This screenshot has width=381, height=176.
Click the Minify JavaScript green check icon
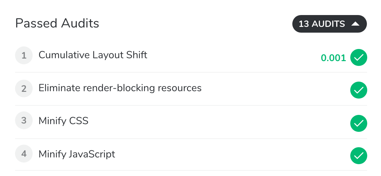pyautogui.click(x=358, y=156)
